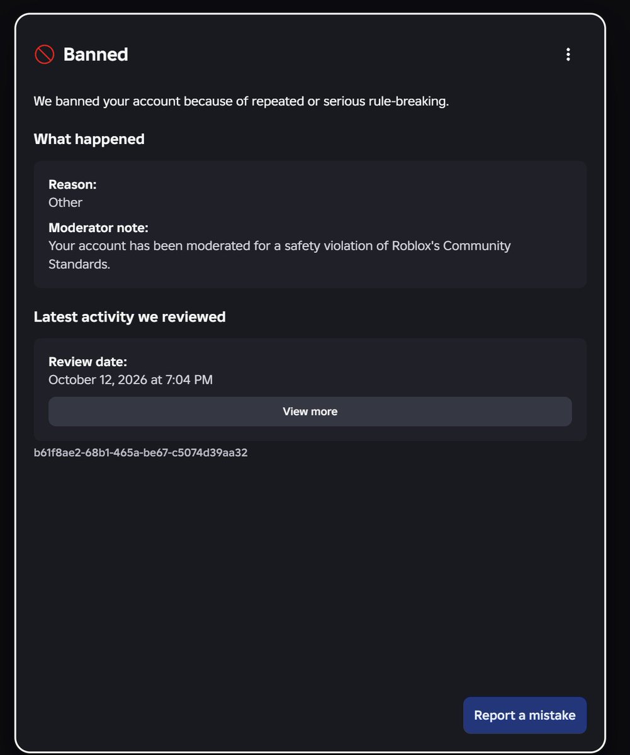The height and width of the screenshot is (755, 630).
Task: Click the 7:04 PM review time
Action: [189, 380]
